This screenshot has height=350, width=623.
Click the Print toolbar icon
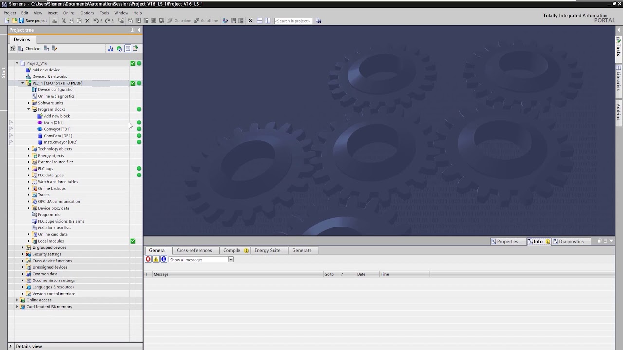click(x=55, y=21)
